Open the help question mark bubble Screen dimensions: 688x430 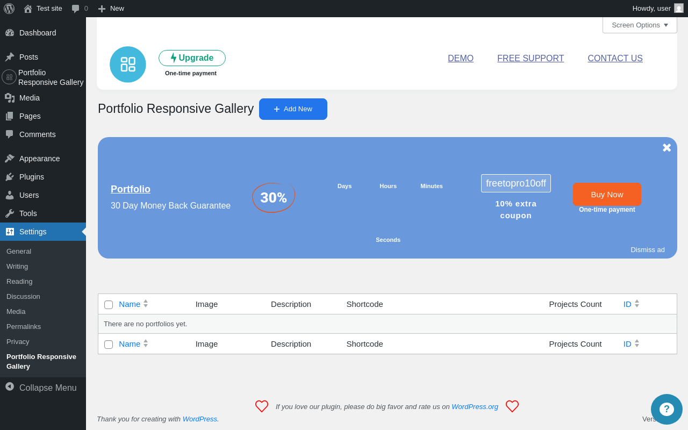666,410
